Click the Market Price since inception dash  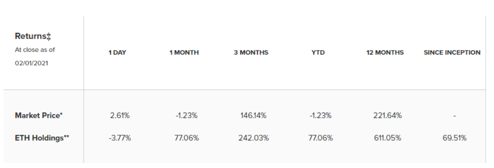tap(454, 116)
